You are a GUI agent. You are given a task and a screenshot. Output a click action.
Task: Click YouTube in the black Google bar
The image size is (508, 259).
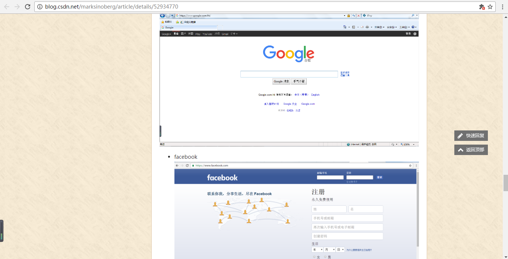[208, 34]
